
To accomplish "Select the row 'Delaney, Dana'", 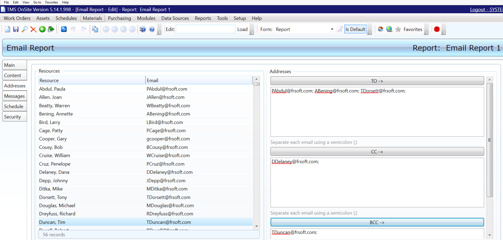I will [x=145, y=172].
